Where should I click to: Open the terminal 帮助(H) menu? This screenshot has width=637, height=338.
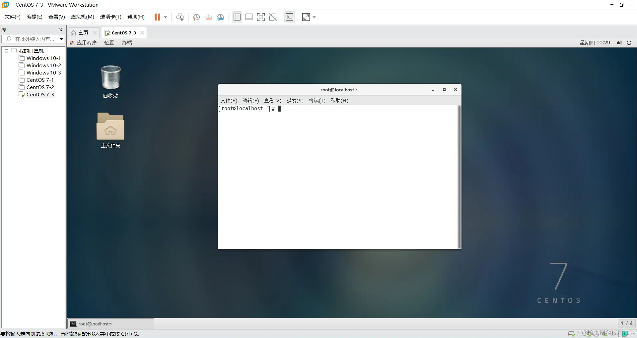click(339, 101)
